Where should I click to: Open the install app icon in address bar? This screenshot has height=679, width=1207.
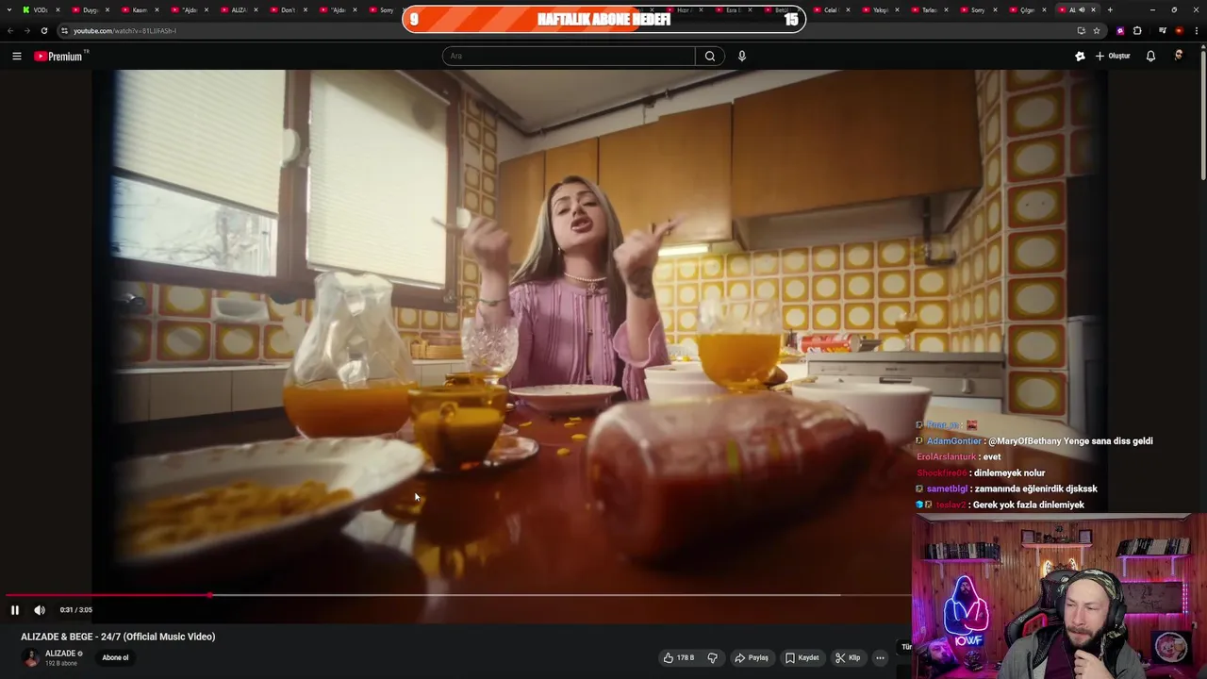coord(1081,31)
